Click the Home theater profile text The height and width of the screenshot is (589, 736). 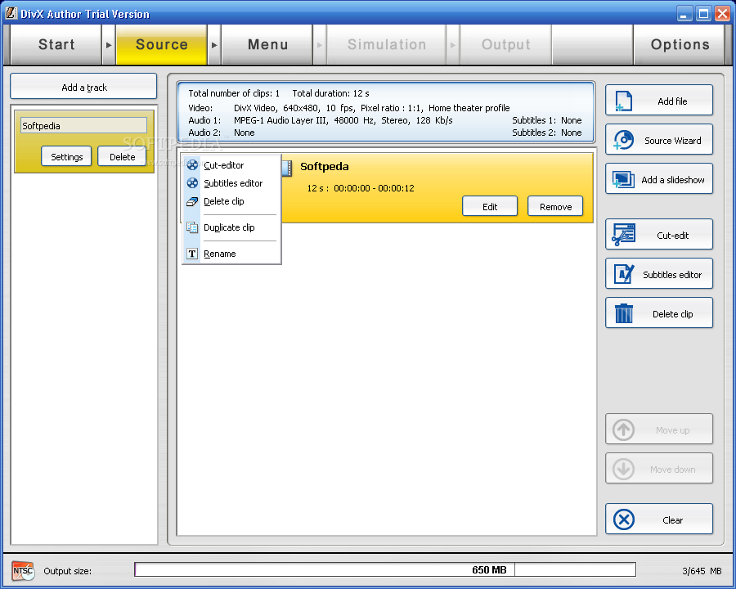(x=469, y=107)
